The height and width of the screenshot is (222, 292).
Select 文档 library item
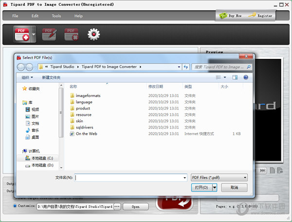[32, 123]
